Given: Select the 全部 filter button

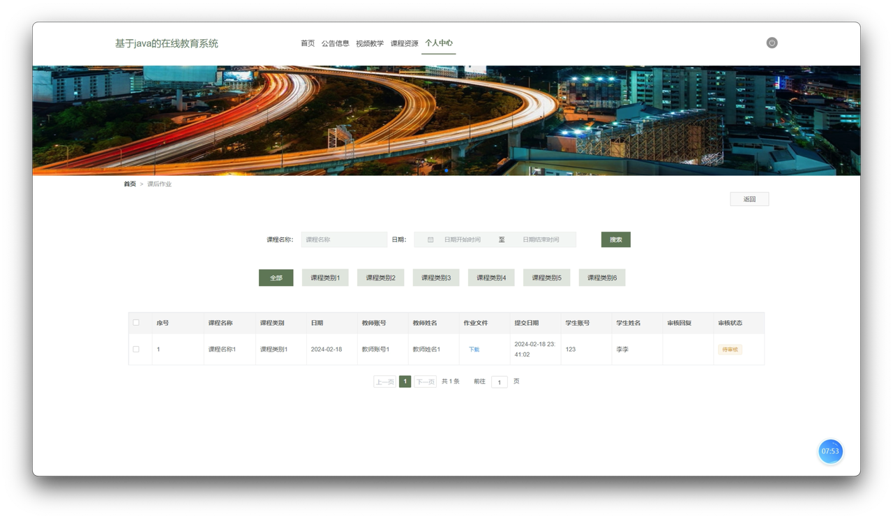Looking at the screenshot, I should [x=276, y=277].
